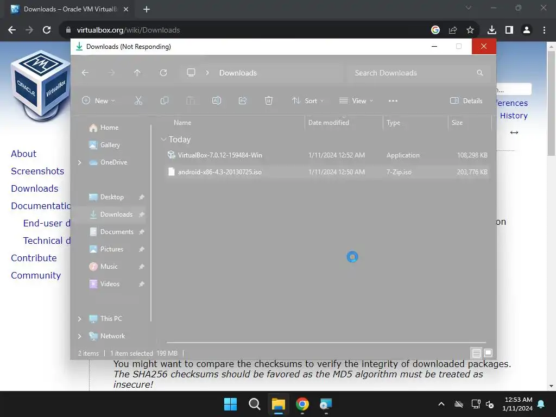
Task: Open the See more ellipsis menu
Action: click(393, 100)
